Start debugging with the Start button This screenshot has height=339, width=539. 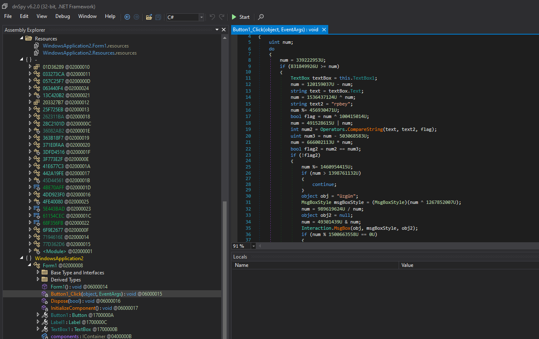click(x=241, y=17)
